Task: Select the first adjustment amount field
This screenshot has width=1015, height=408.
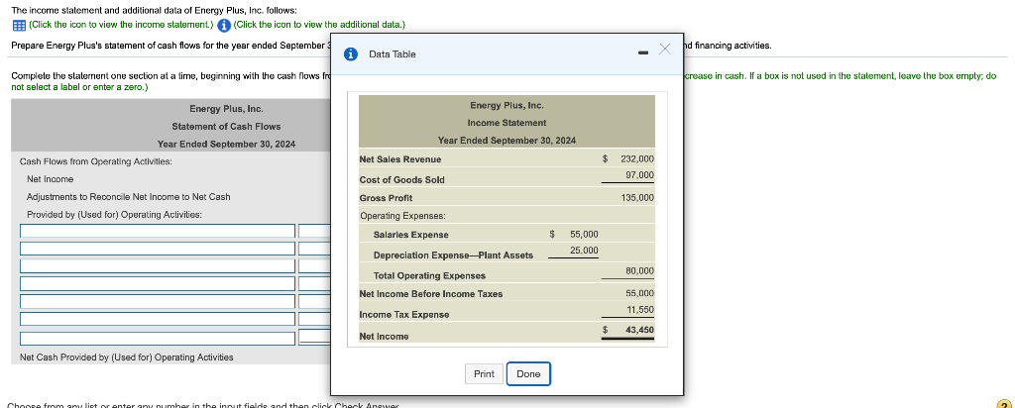Action: (314, 231)
